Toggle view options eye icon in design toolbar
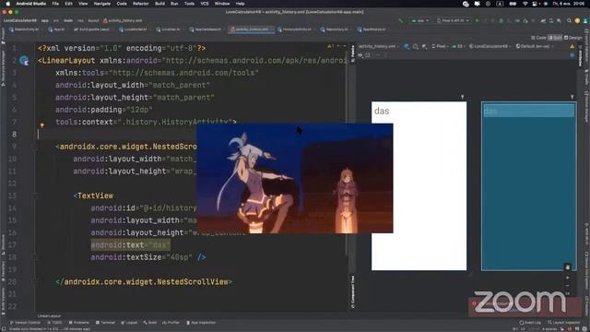Screen dimensions: 590x332 [x=360, y=55]
